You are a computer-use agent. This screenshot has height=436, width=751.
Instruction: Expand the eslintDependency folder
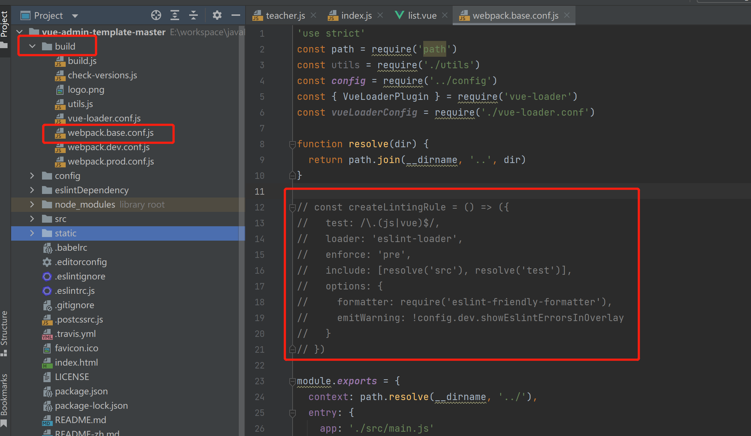32,190
